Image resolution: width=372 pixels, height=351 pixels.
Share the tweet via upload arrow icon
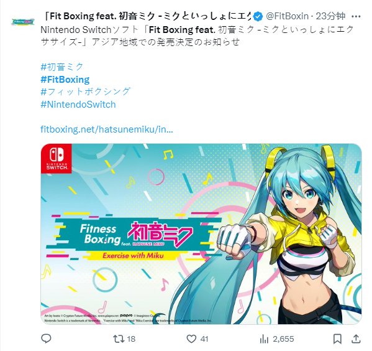pyautogui.click(x=356, y=339)
